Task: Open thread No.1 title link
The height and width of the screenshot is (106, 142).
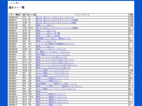Action: (x=55, y=17)
